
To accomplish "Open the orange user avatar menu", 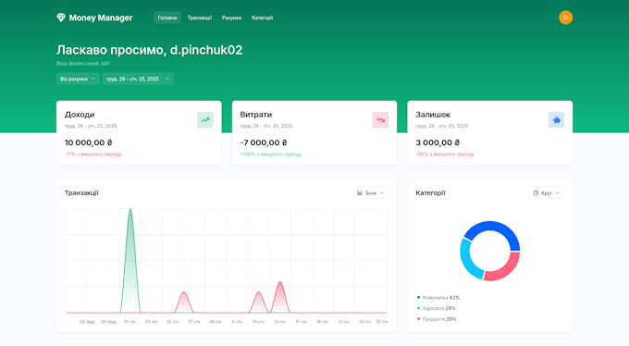I will click(x=565, y=18).
